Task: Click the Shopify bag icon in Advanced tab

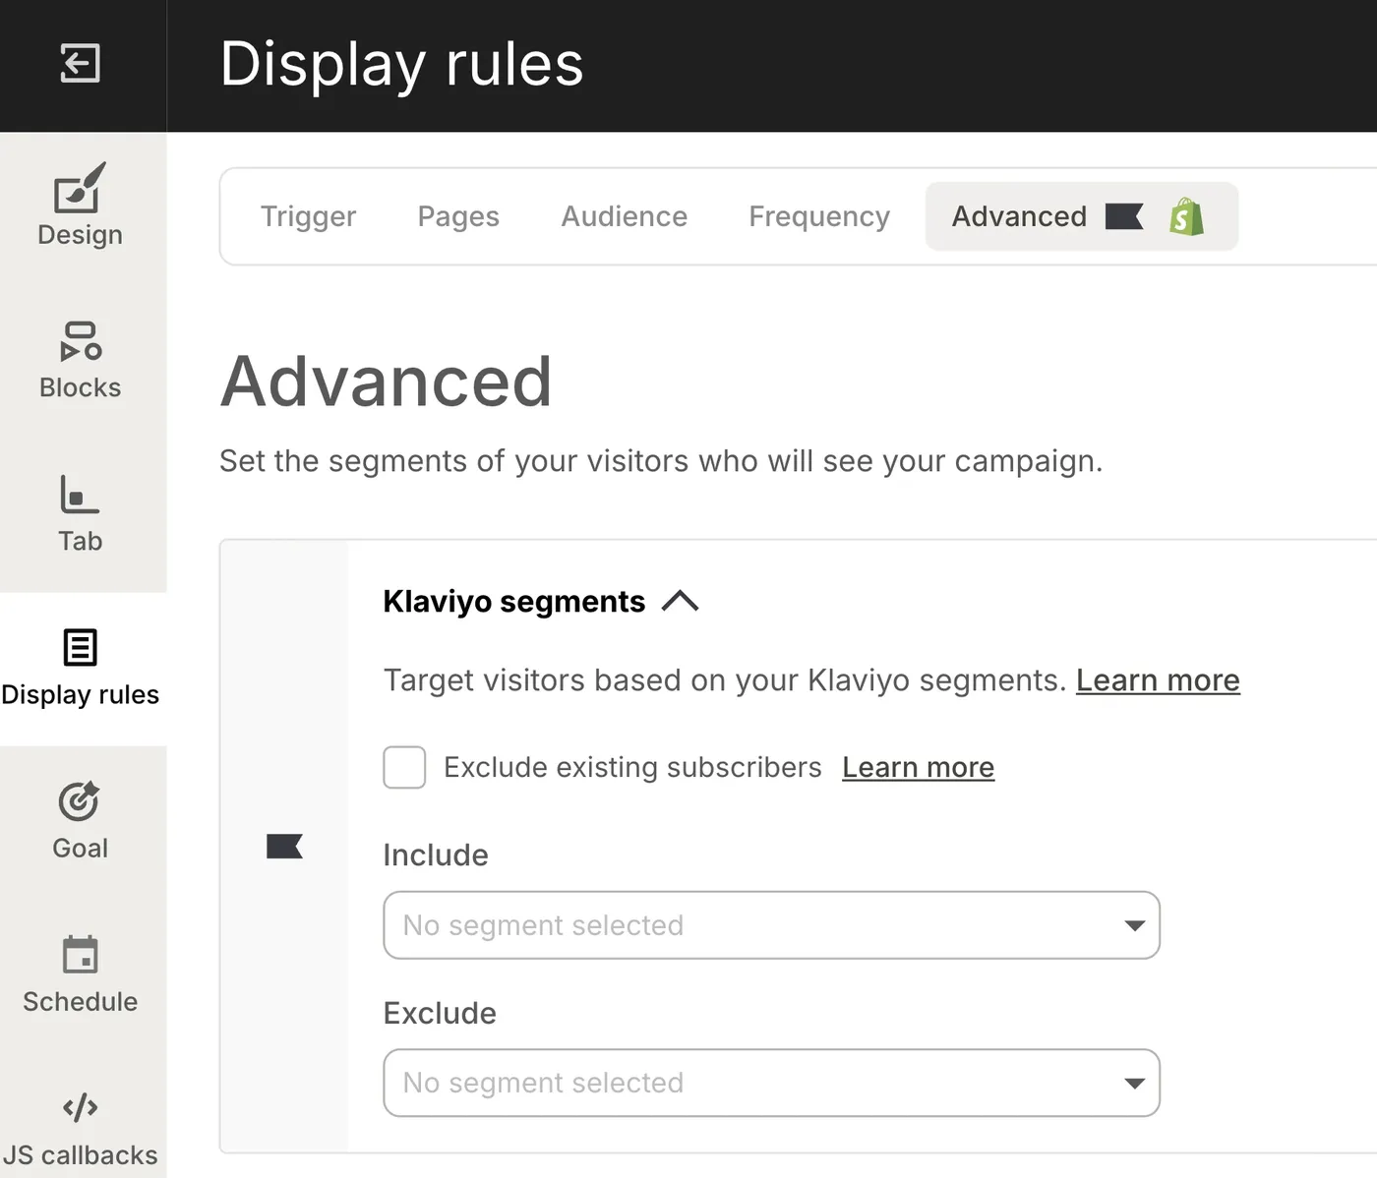Action: [x=1186, y=216]
